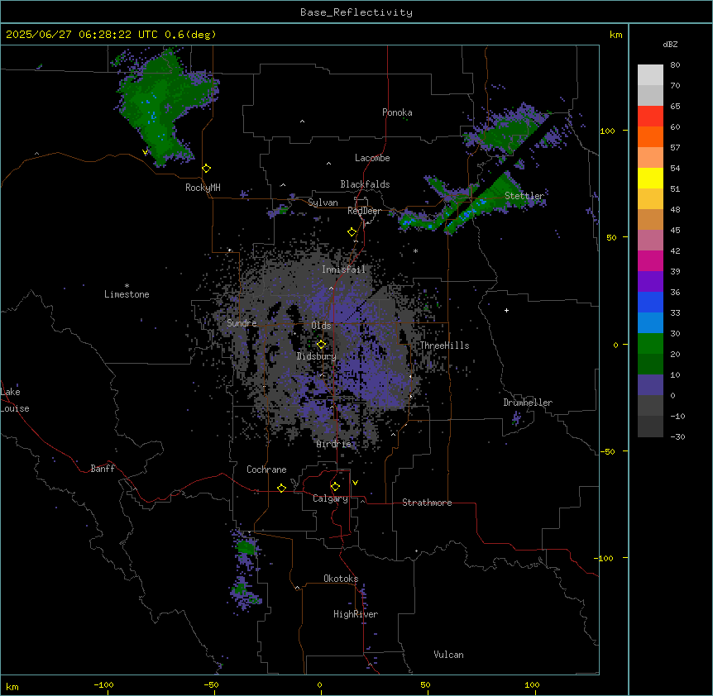Viewport: 713px width, 696px height.
Task: Click the km unit label at bottom left
Action: [x=12, y=686]
